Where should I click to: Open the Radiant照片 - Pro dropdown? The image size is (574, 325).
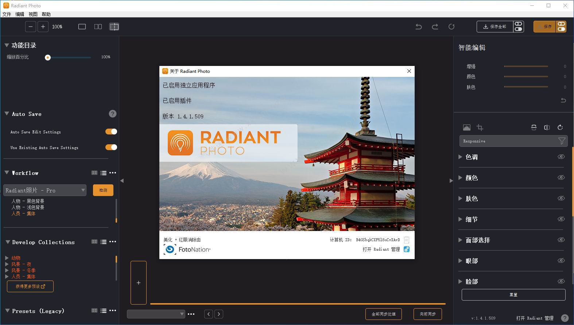45,190
